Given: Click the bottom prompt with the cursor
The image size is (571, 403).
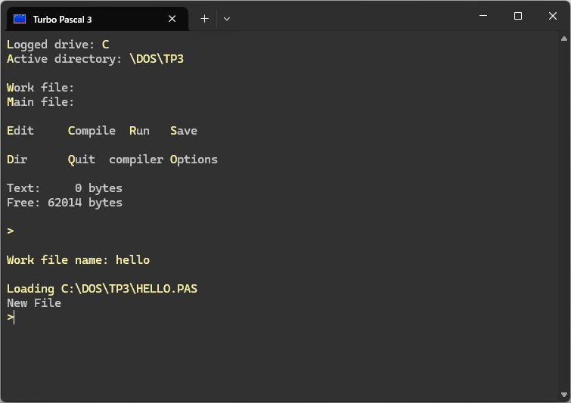Looking at the screenshot, I should coord(11,318).
